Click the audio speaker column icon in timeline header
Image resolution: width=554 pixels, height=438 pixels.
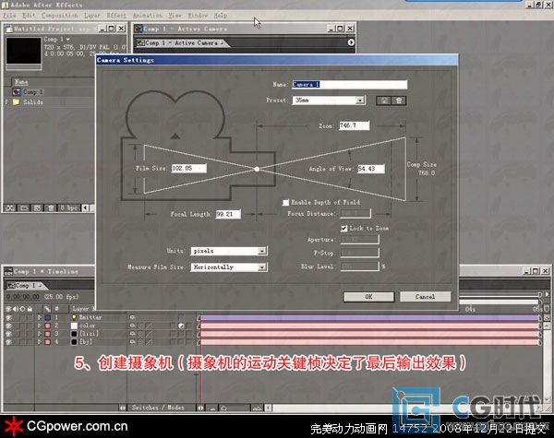[16, 309]
